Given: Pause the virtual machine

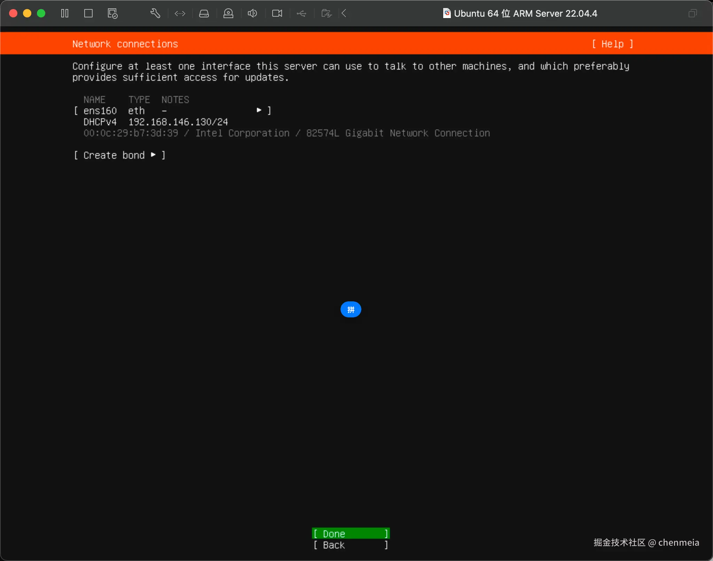Looking at the screenshot, I should [x=65, y=14].
